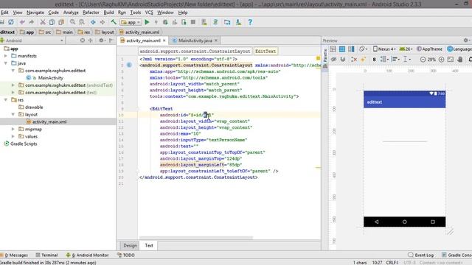Screen dimensions: 472x265
Task: Click the Back navigation arrow
Action: click(x=93, y=22)
